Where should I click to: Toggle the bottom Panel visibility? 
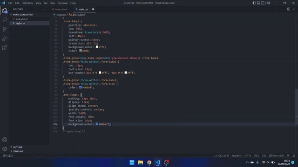tap(258, 3)
